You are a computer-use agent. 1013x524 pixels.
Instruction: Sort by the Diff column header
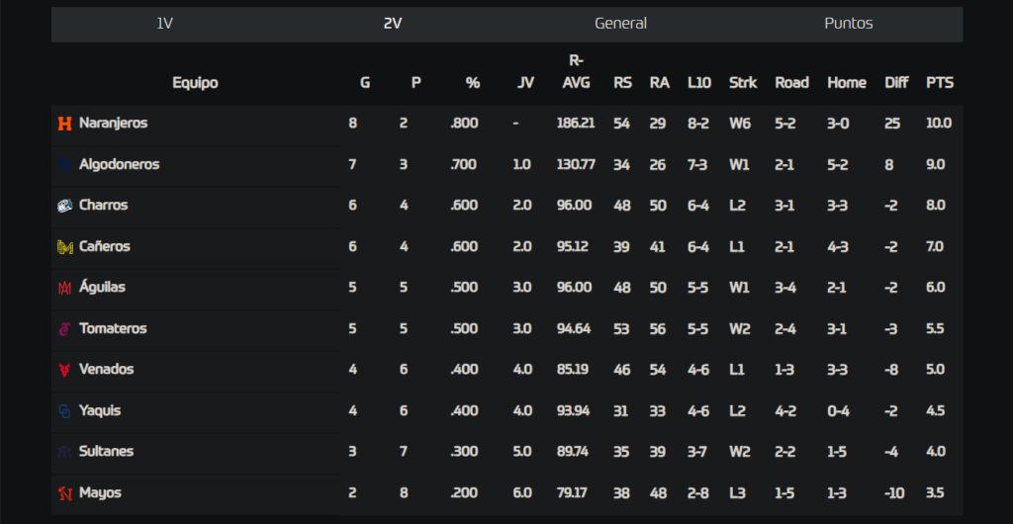(x=896, y=83)
